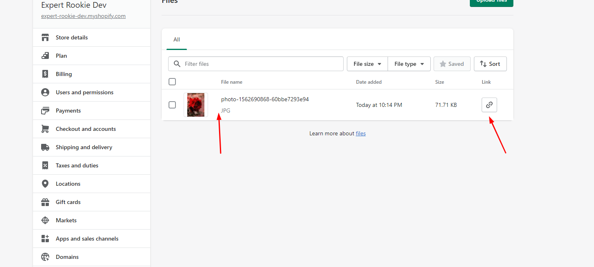Click the Plan icon in sidebar
This screenshot has width=594, height=267.
(x=45, y=56)
